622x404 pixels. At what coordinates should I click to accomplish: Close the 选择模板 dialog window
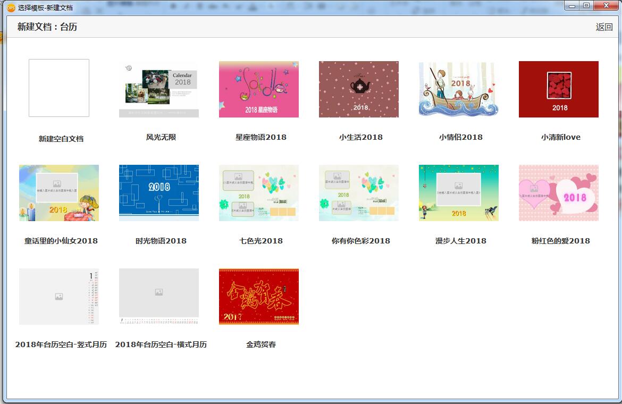(606, 5)
